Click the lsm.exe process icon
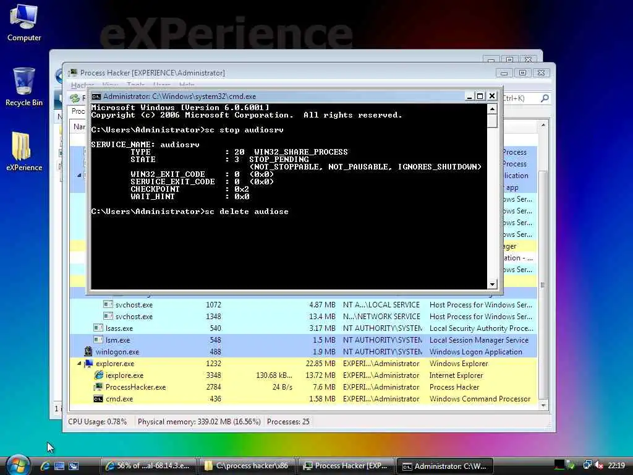Viewport: 633px width, 475px height. 98,340
